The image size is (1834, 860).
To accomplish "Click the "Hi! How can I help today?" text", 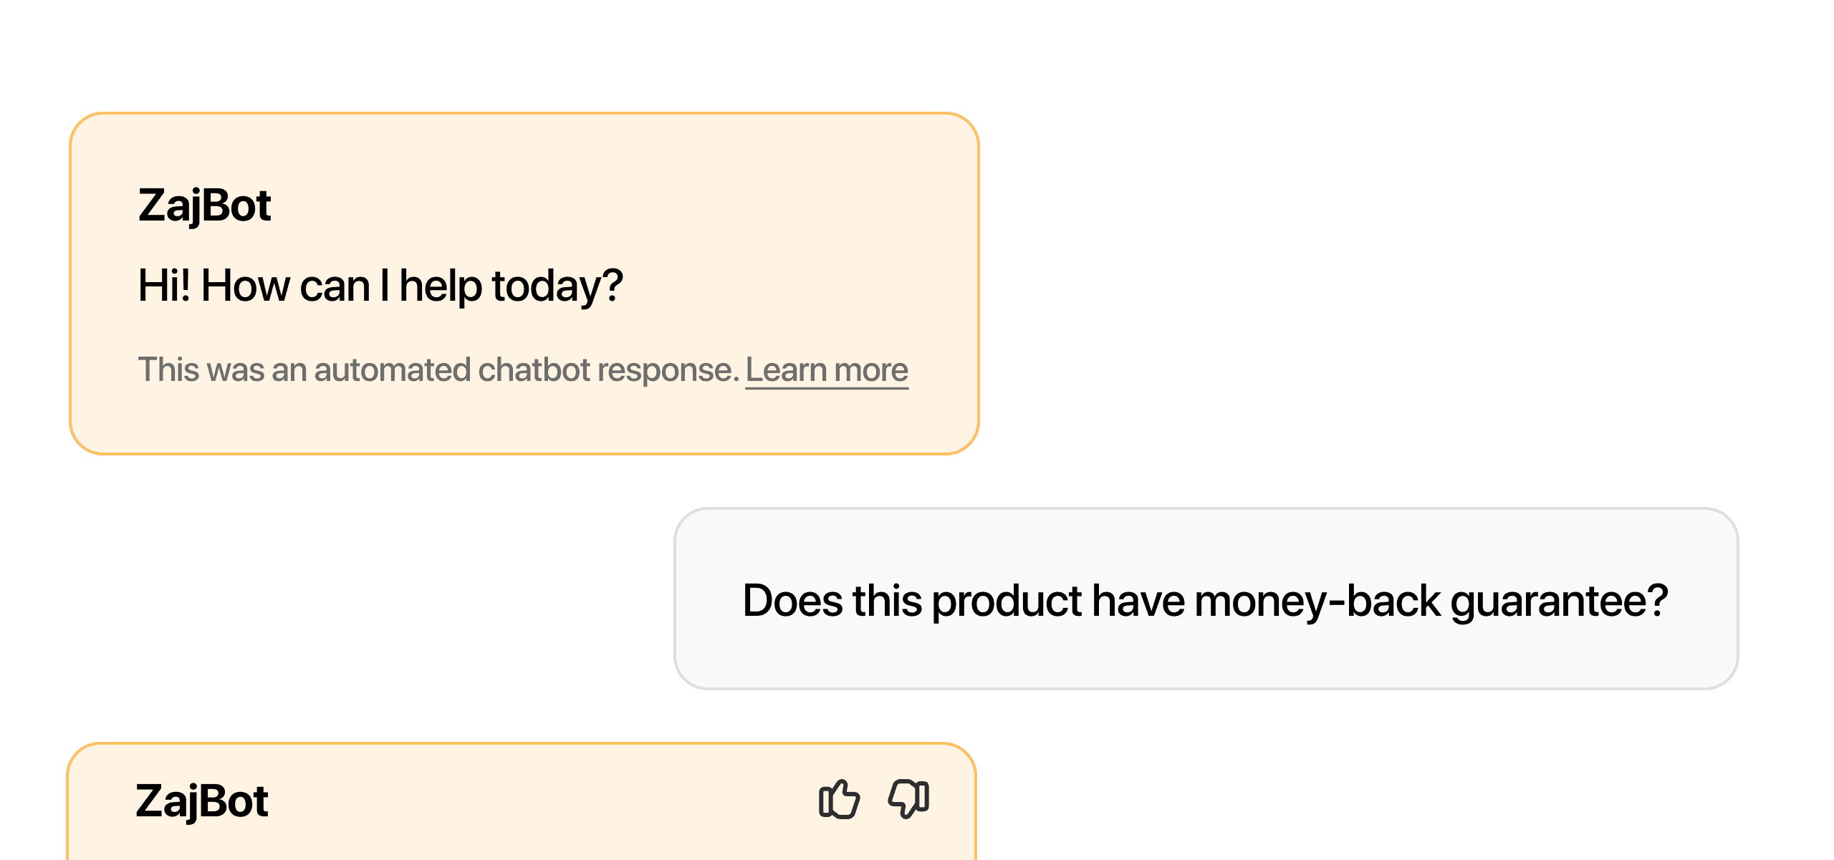I will tap(380, 286).
